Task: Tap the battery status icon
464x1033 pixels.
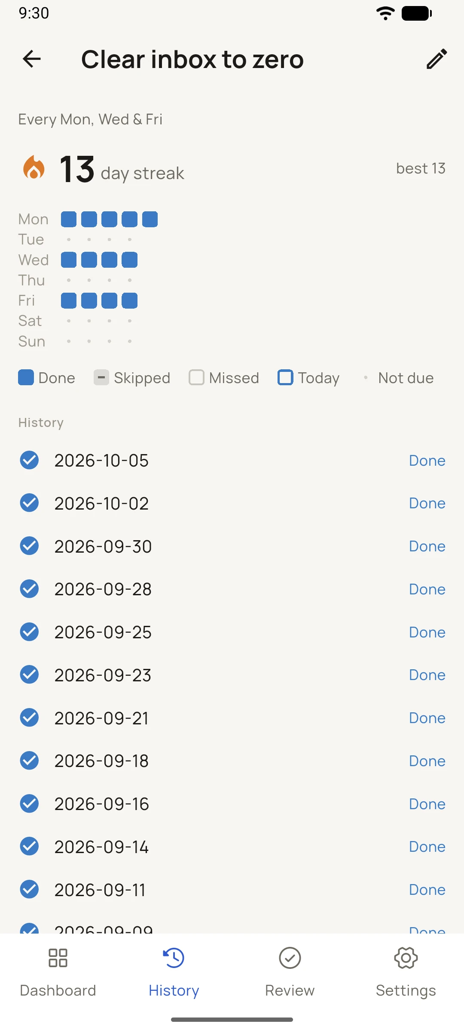Action: pos(417,13)
